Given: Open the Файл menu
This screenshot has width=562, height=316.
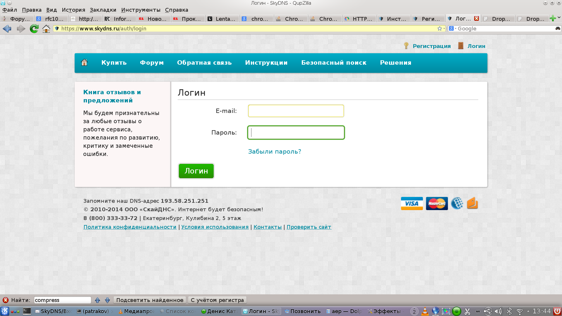Looking at the screenshot, I should click(x=10, y=10).
